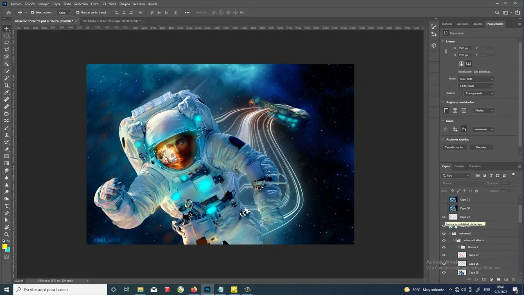Select the Capa 26 layer thumbnail
The image size is (524, 295).
tap(462, 264)
